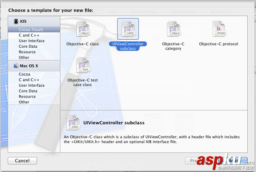Open C and C++ under iOS

pyautogui.click(x=34, y=35)
